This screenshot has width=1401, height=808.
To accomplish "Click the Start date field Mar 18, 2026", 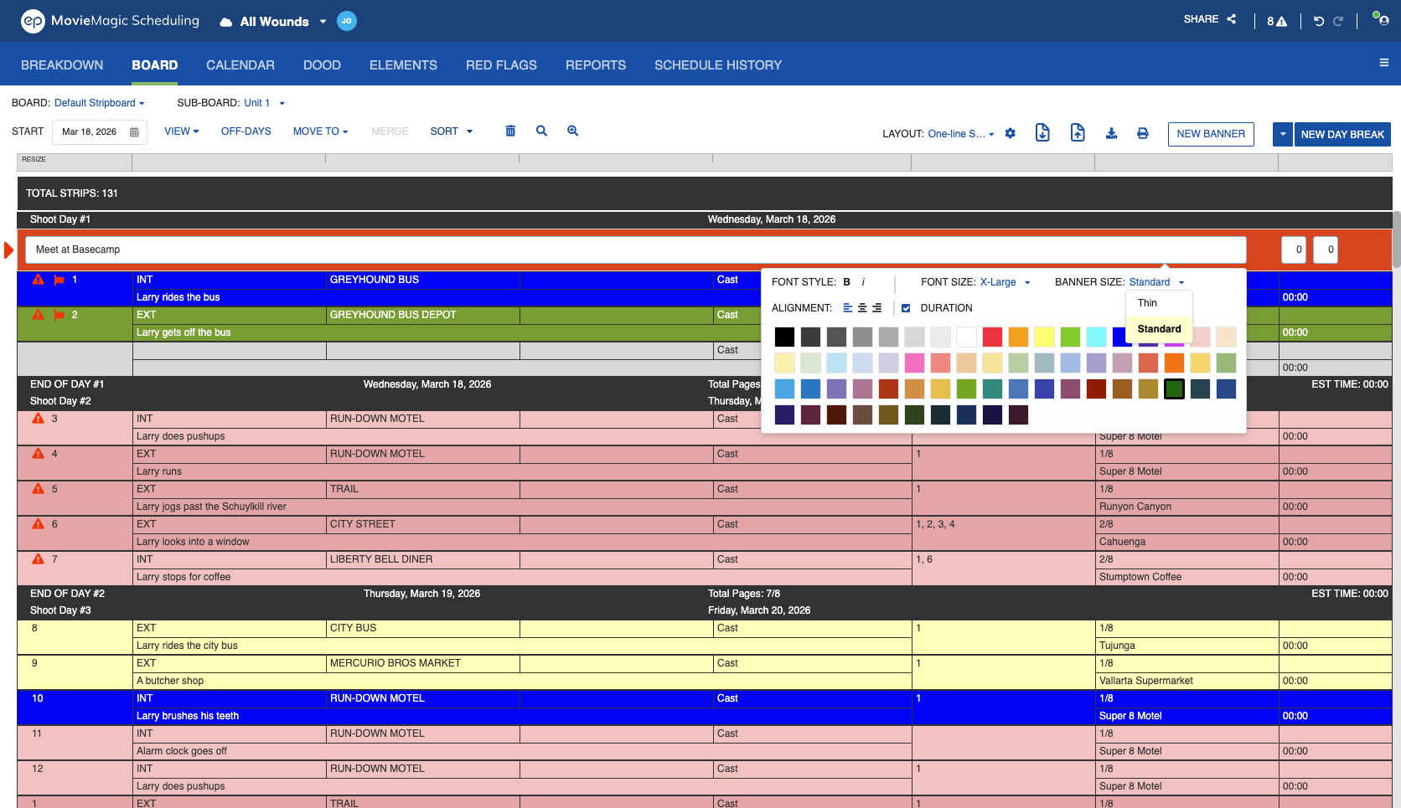I will click(100, 132).
